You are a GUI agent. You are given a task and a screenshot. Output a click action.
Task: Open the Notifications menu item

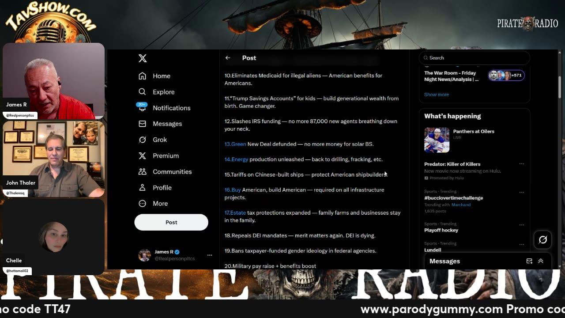[x=172, y=108]
